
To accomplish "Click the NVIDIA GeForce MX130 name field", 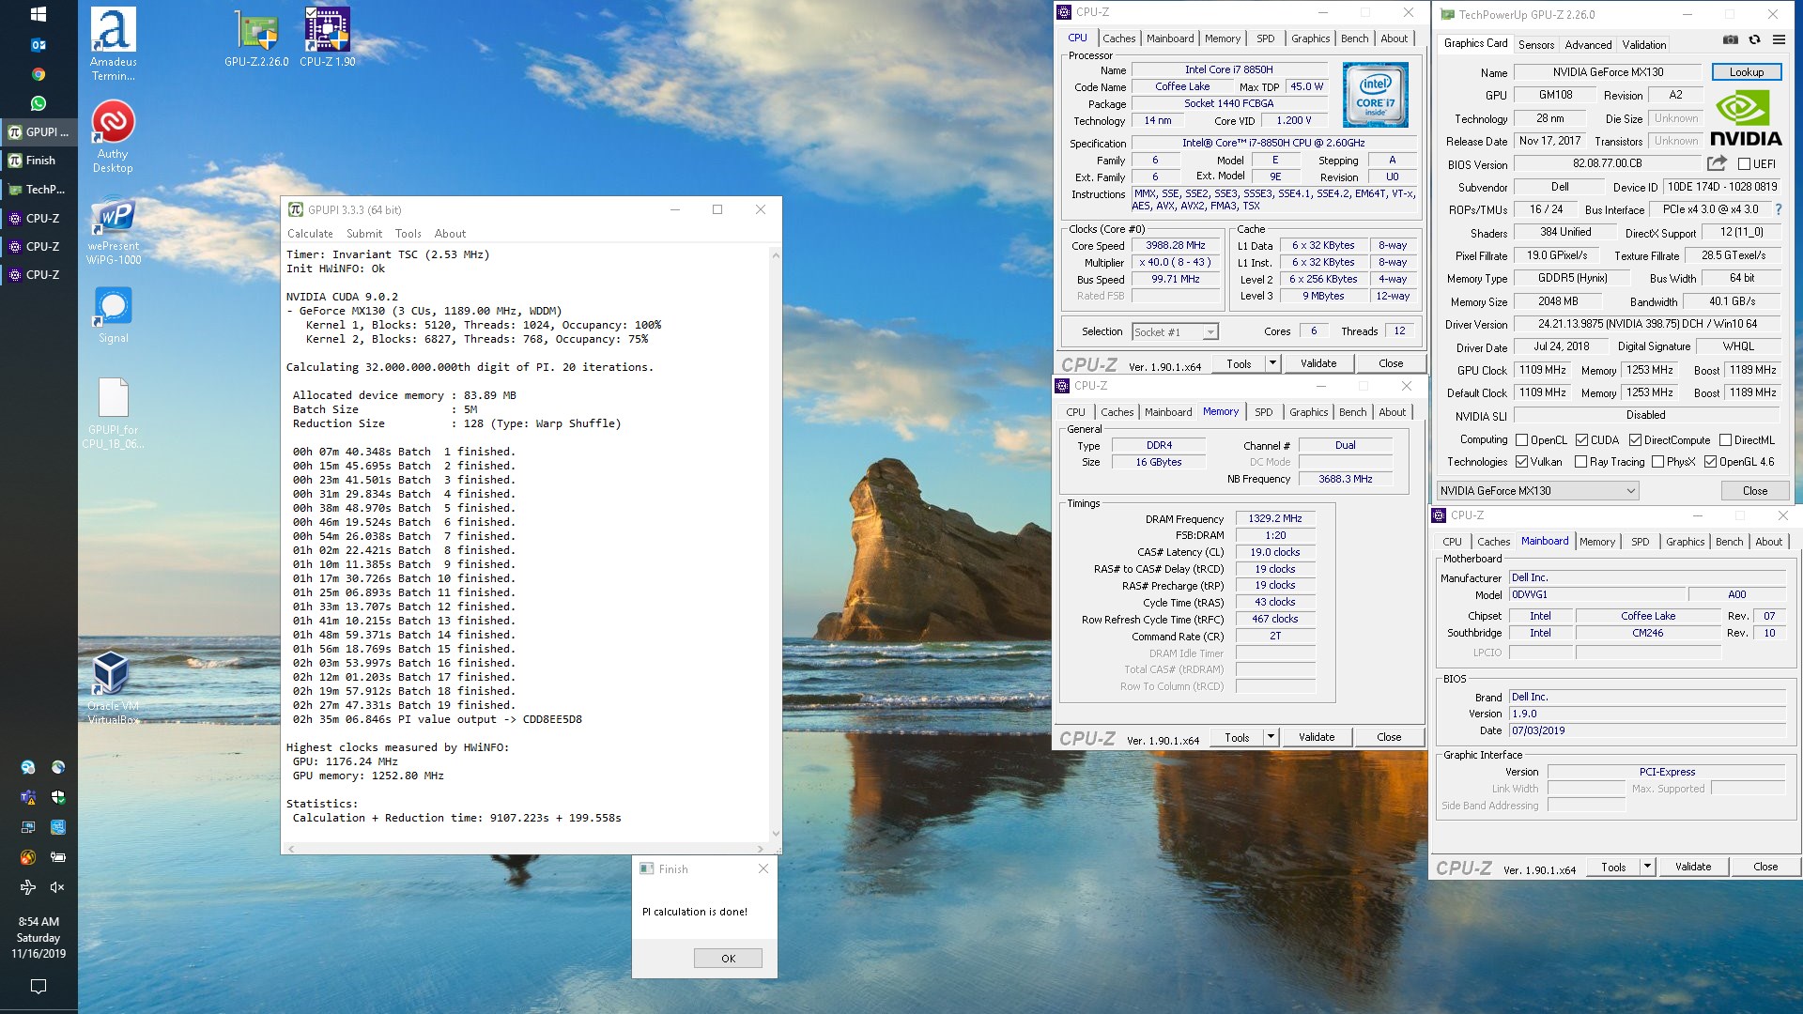I will [1608, 72].
